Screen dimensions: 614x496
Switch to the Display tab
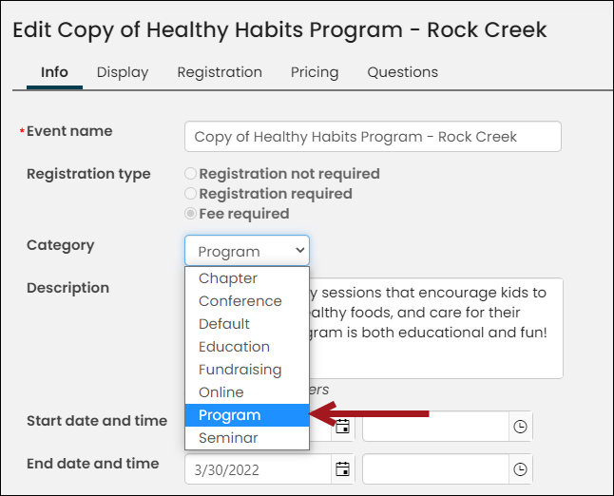[123, 72]
